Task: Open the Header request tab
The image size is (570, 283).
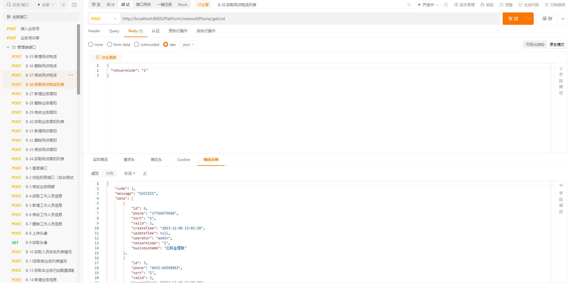Action: click(94, 31)
